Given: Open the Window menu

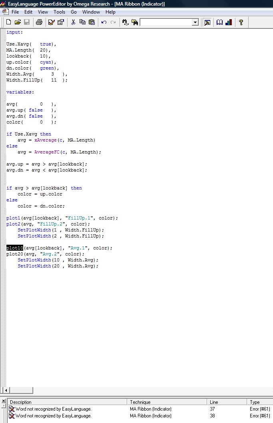Looking at the screenshot, I should [91, 12].
